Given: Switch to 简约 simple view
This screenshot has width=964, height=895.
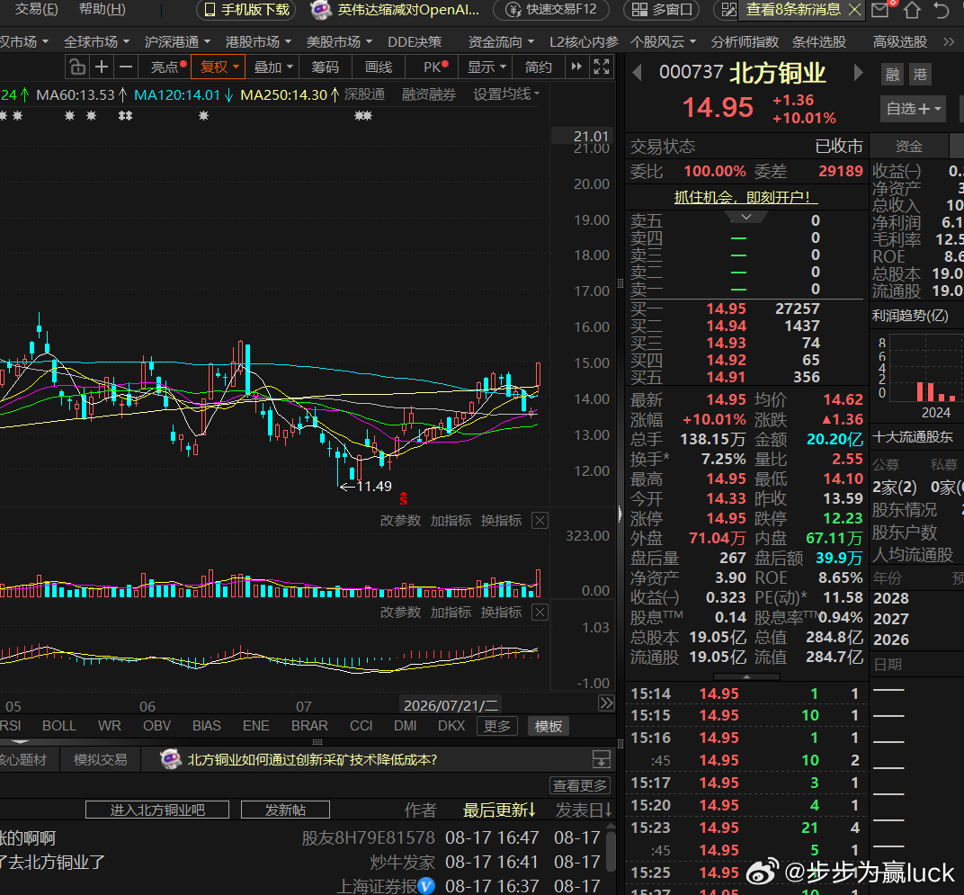Looking at the screenshot, I should point(538,67).
